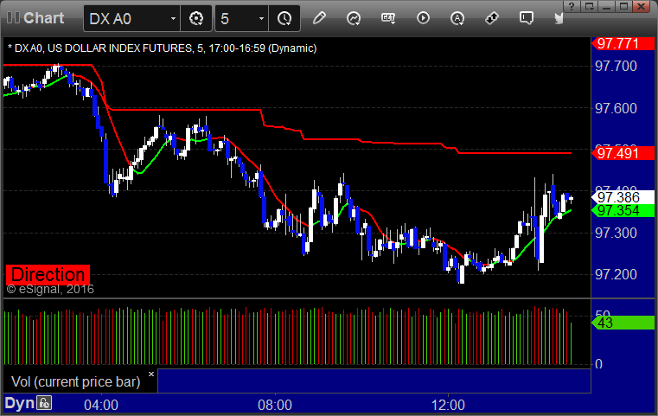Image resolution: width=658 pixels, height=416 pixels.
Task: Click the red Direction label
Action: pos(48,274)
